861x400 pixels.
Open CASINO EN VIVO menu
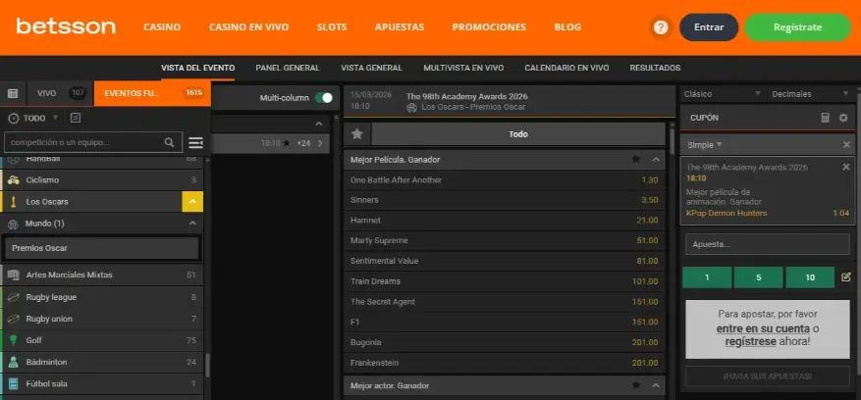[248, 27]
